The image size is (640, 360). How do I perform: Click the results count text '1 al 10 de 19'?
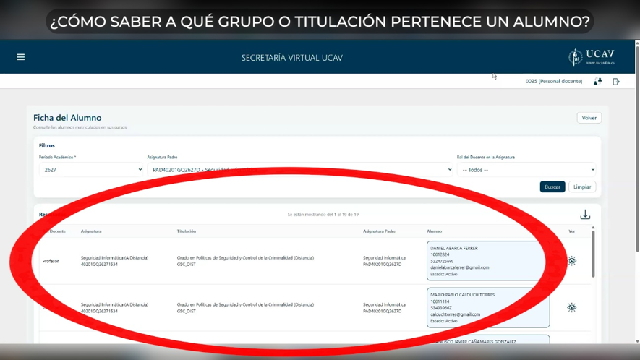click(346, 214)
